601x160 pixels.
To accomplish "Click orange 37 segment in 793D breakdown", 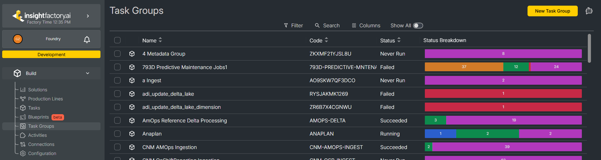I will (x=464, y=67).
